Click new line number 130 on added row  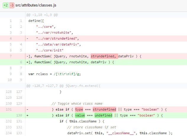pyautogui.click(x=19, y=115)
